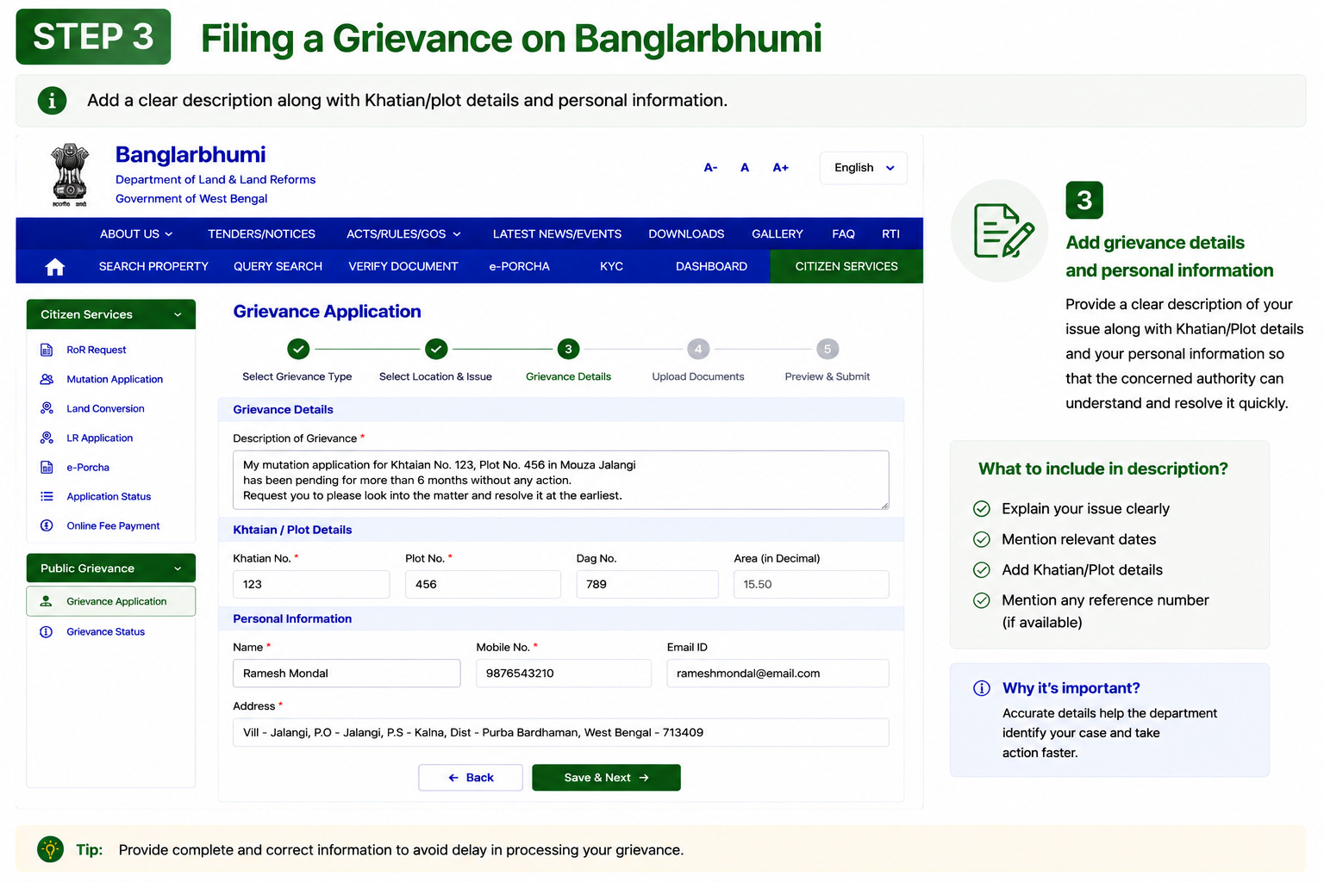This screenshot has height=882, width=1324.
Task: Click step 4 Upload Documents circle
Action: pyautogui.click(x=698, y=349)
